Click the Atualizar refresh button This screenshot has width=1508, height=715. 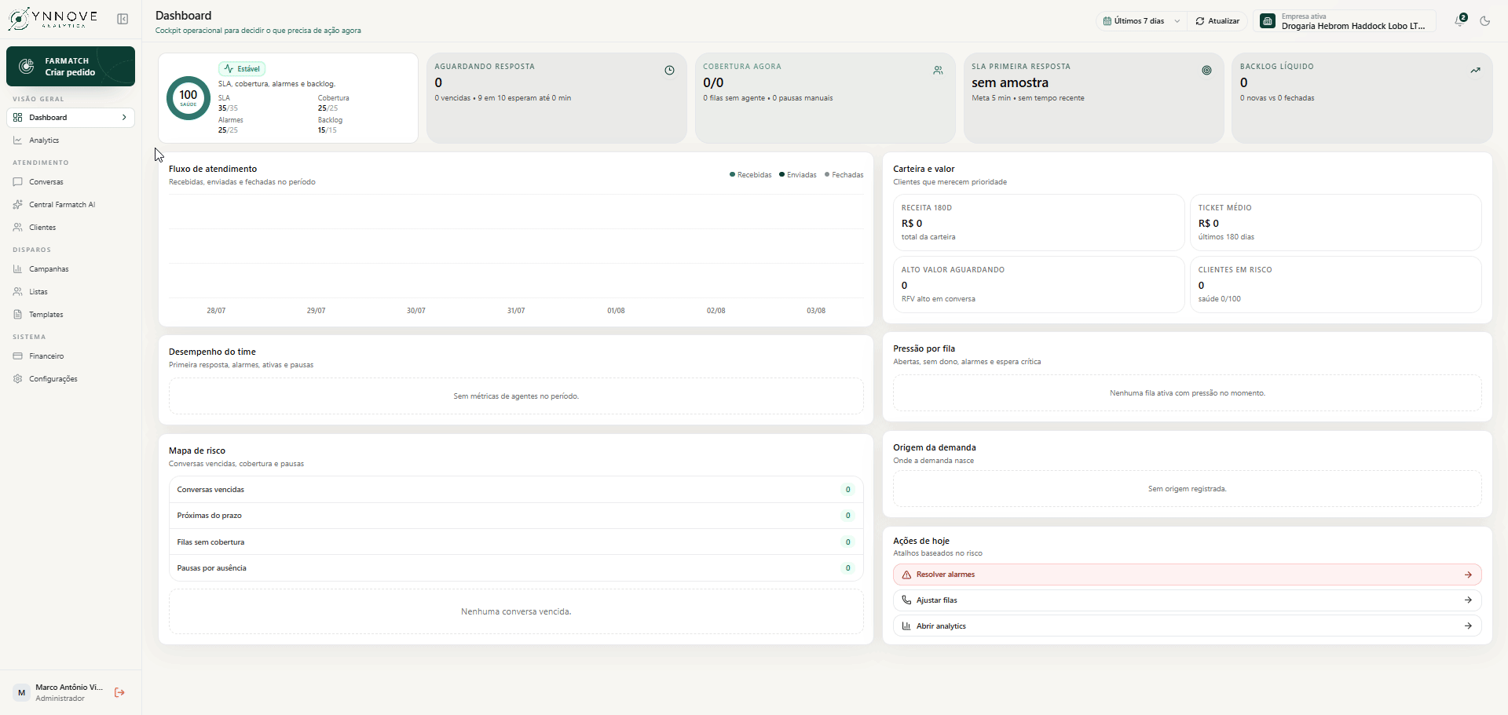[x=1217, y=21]
